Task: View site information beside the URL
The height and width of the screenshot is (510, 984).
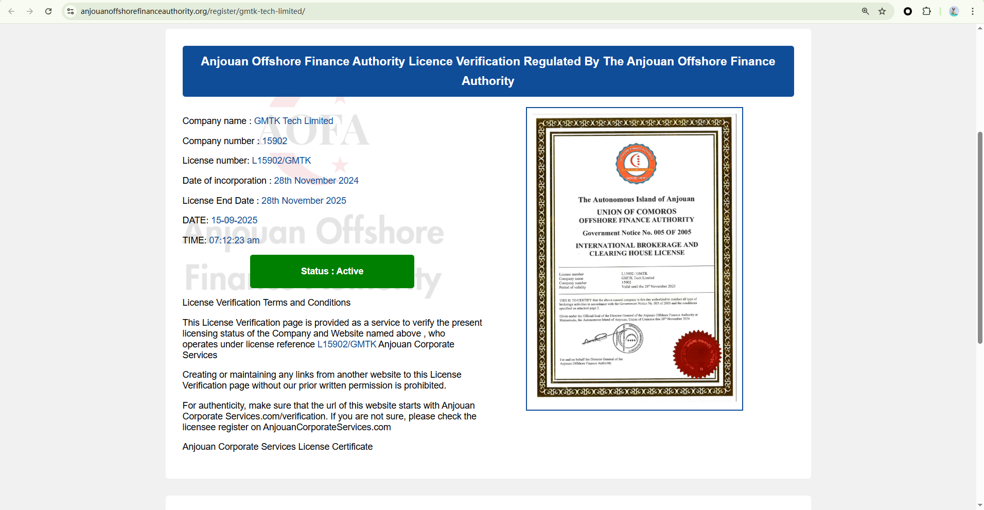Action: pyautogui.click(x=71, y=11)
